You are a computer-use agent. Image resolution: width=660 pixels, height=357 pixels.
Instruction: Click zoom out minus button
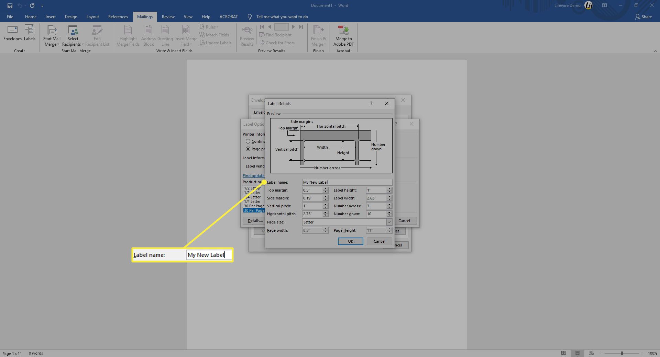pos(601,353)
